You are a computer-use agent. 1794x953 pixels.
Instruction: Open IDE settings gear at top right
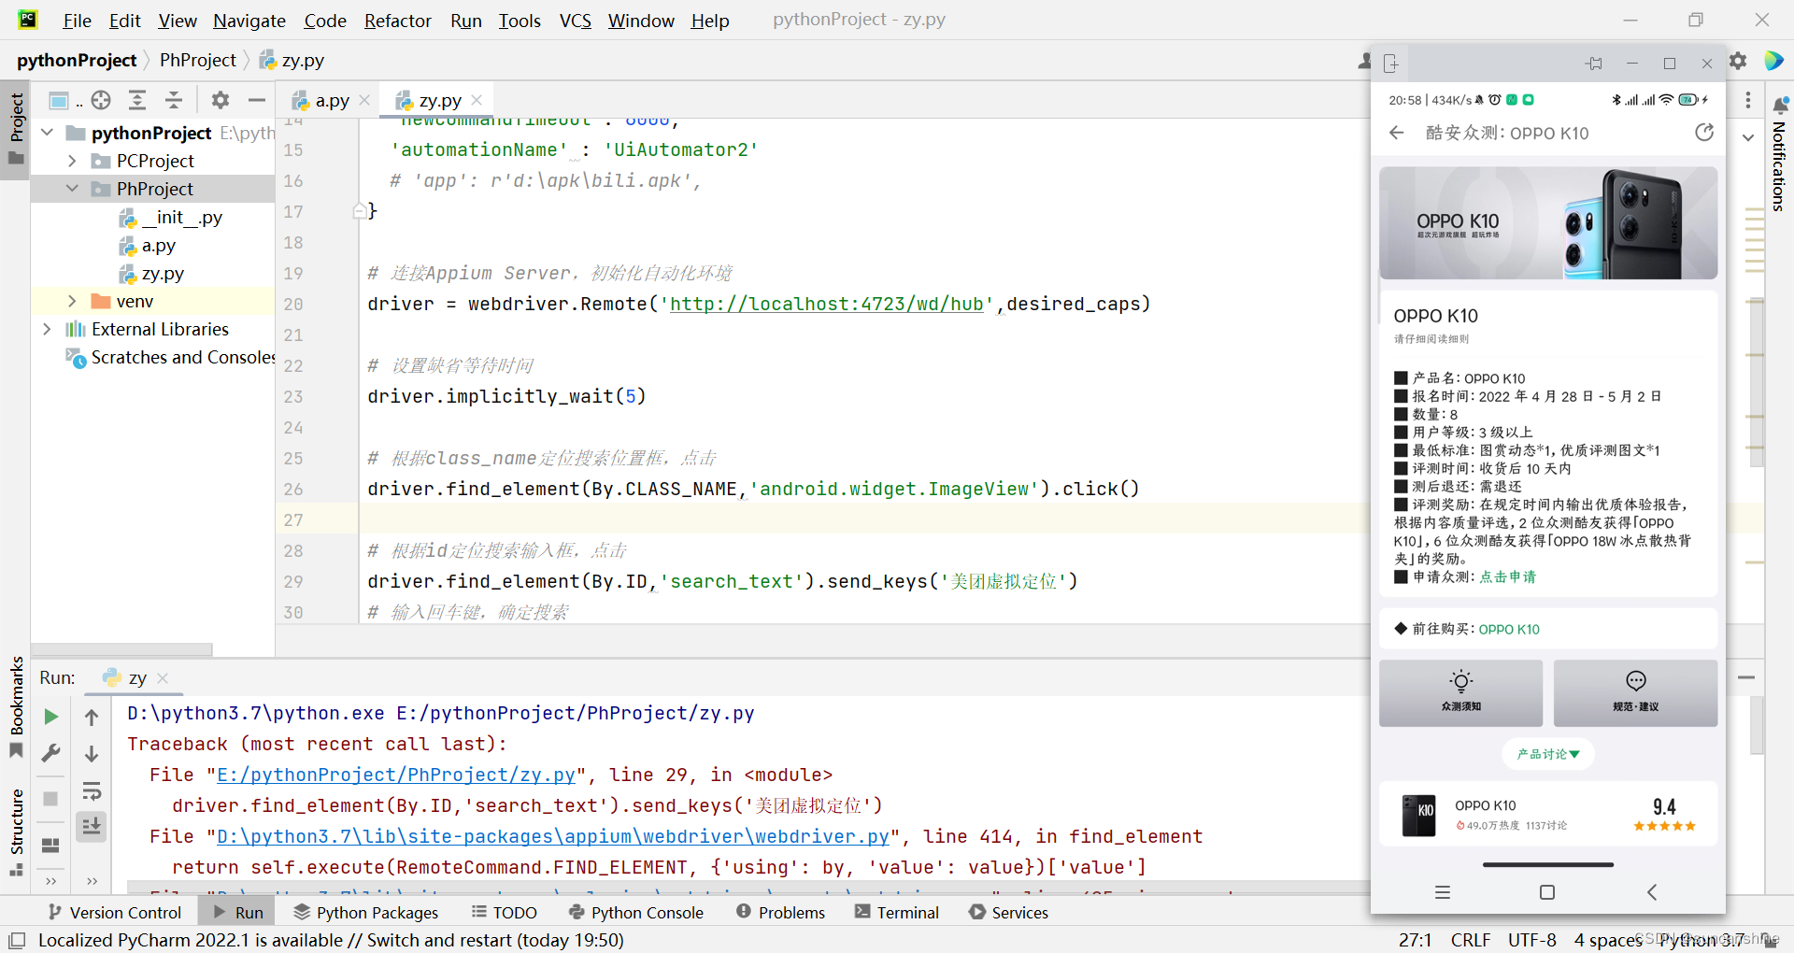(x=1738, y=61)
